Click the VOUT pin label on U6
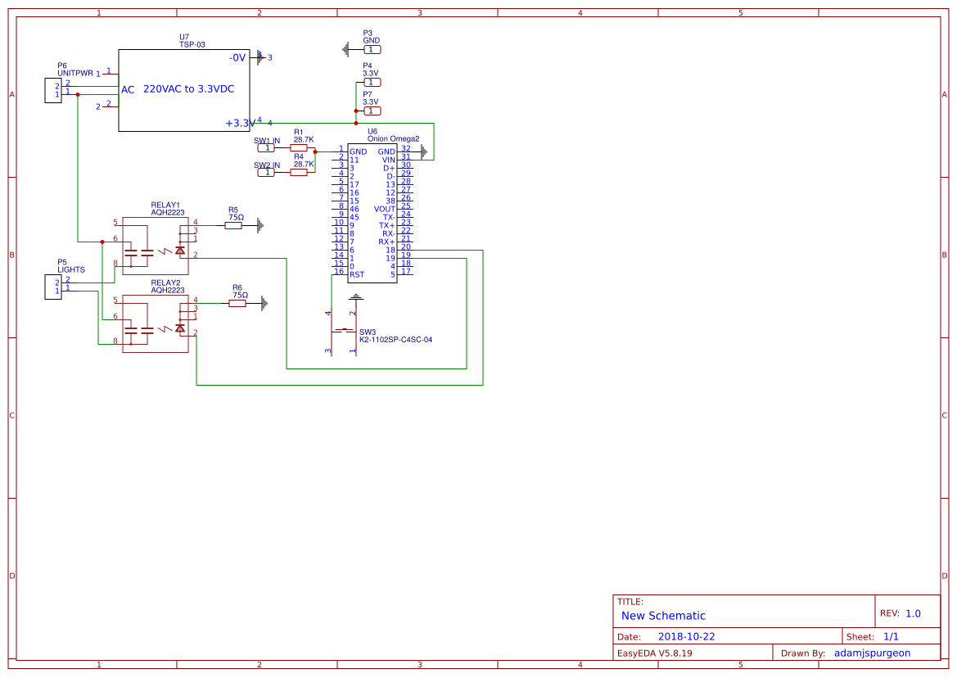This screenshot has width=957, height=678. 386,210
